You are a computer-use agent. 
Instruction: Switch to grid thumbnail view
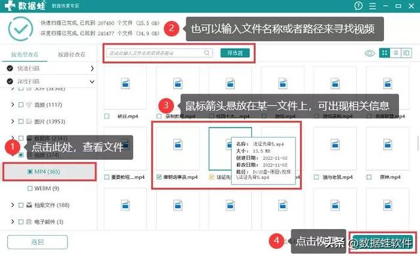pos(385,53)
